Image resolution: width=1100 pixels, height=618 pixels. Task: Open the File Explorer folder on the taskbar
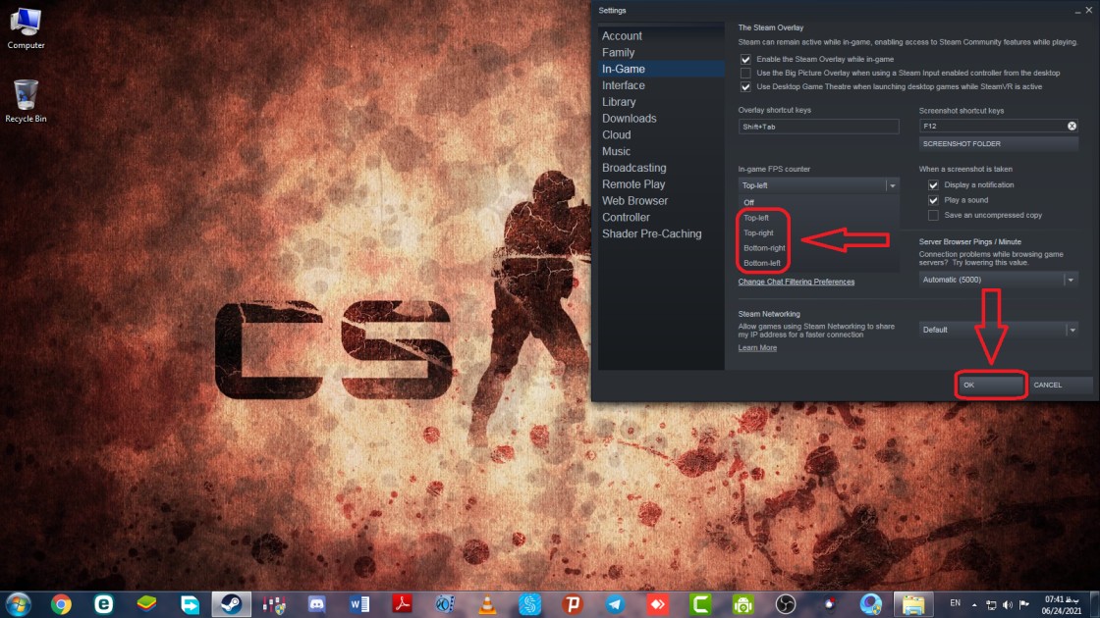(x=913, y=604)
